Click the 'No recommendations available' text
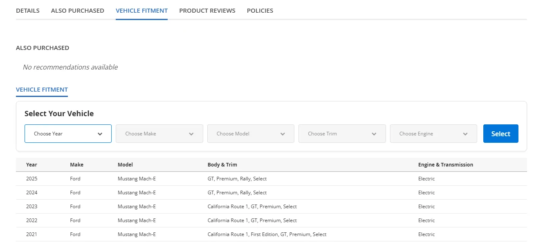The height and width of the screenshot is (243, 534). (70, 67)
